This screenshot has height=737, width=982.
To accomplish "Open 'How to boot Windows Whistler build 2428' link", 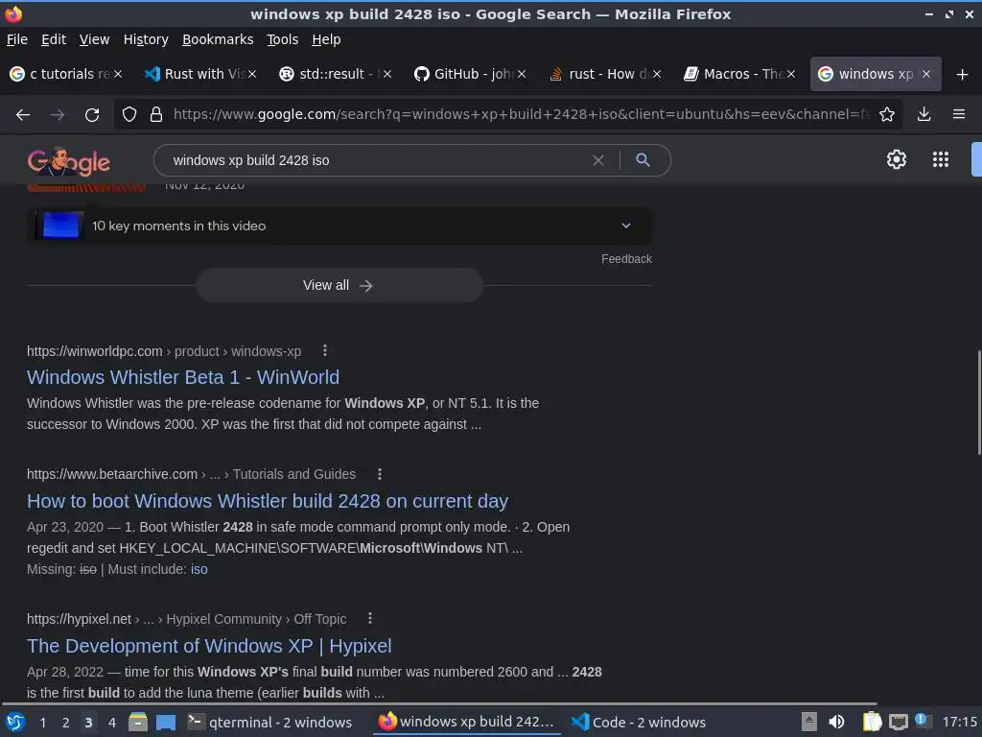I will 268,501.
